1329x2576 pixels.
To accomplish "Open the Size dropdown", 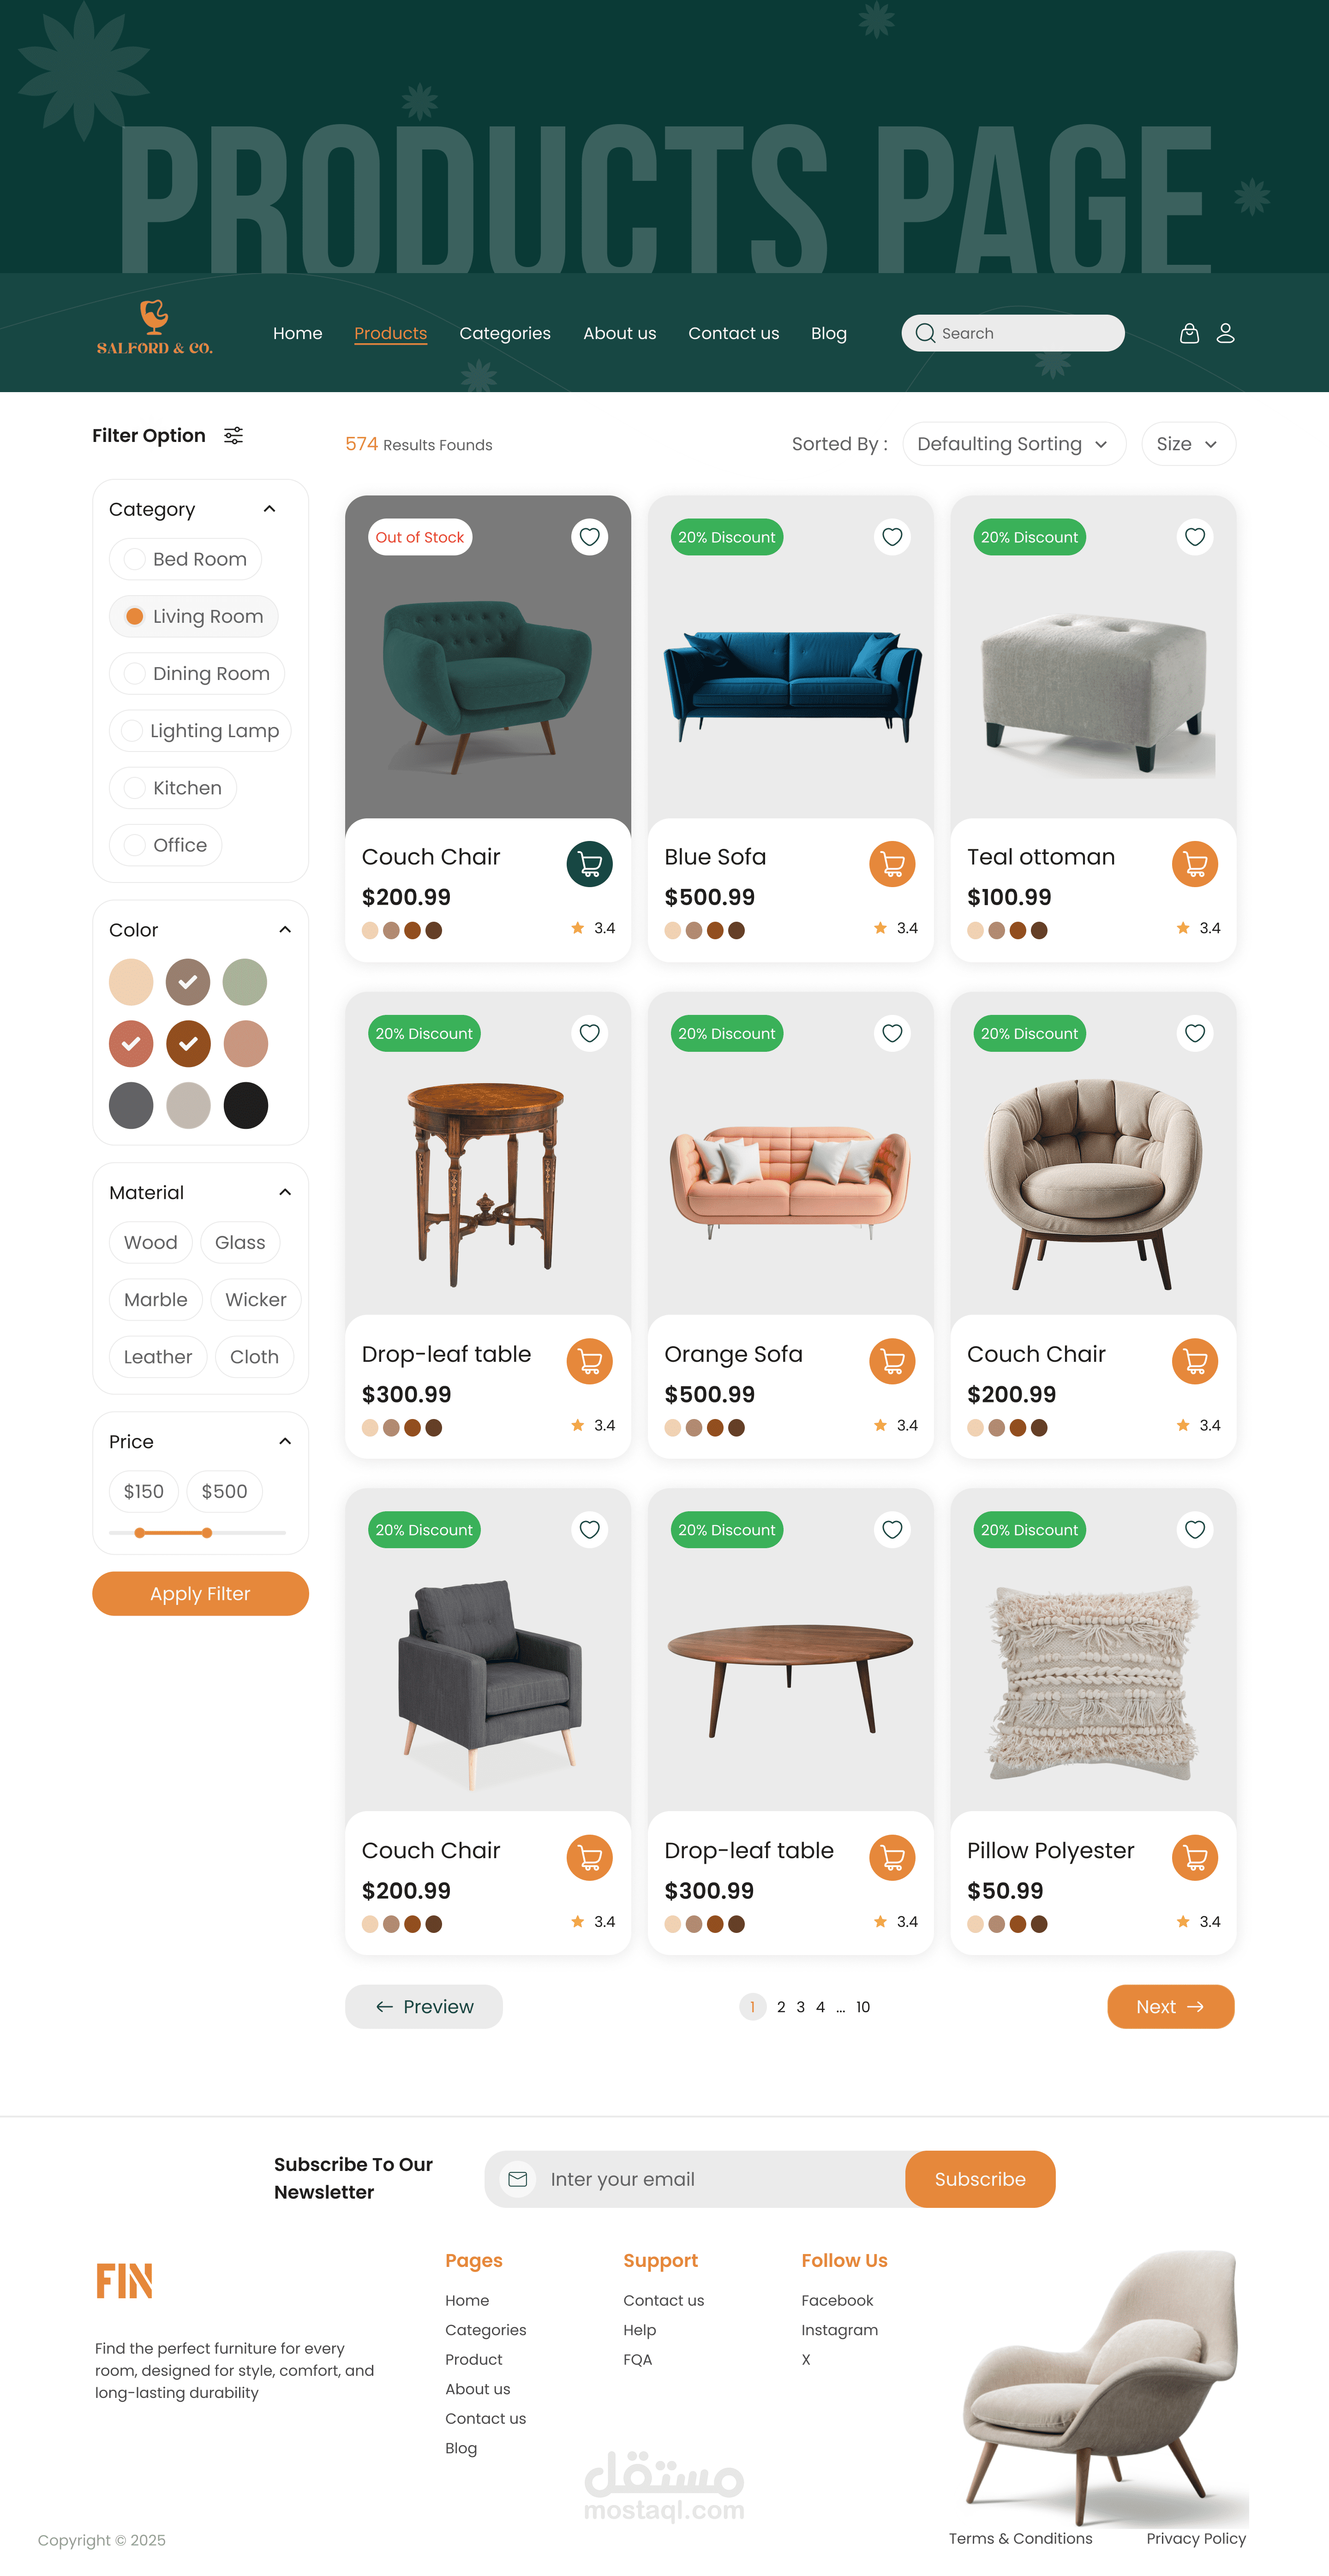I will [x=1188, y=444].
